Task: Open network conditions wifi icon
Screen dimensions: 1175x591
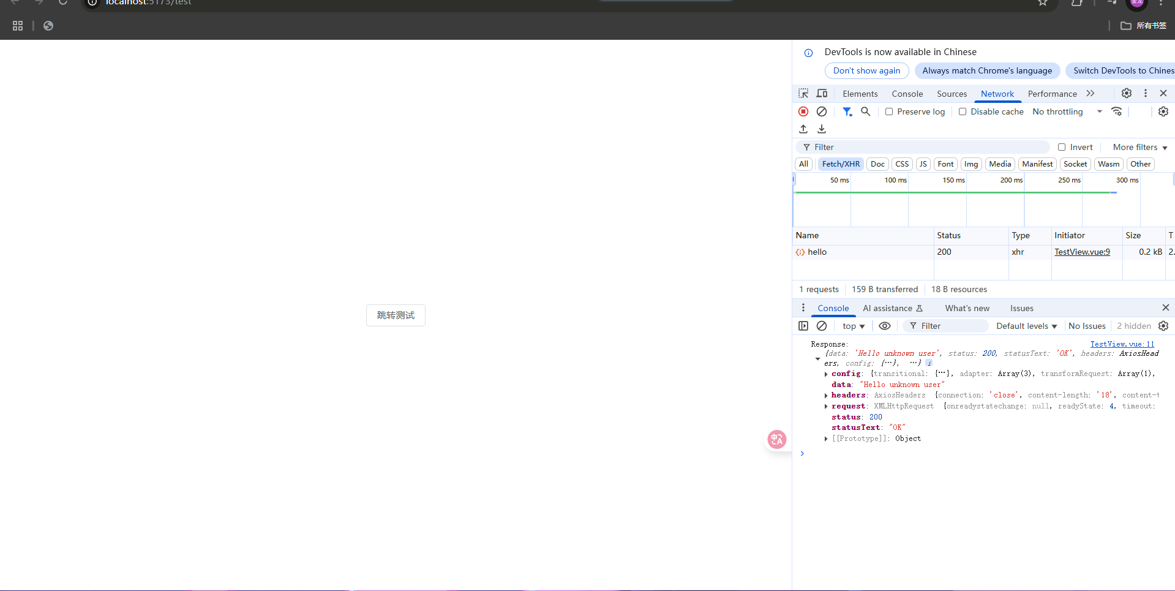Action: tap(1117, 111)
